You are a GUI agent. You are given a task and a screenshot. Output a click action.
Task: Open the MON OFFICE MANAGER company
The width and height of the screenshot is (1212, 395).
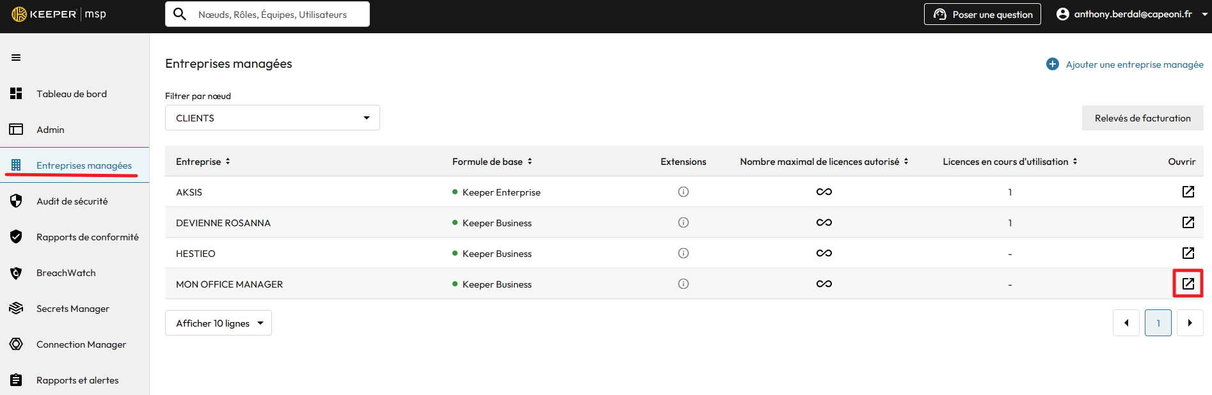pos(1188,284)
